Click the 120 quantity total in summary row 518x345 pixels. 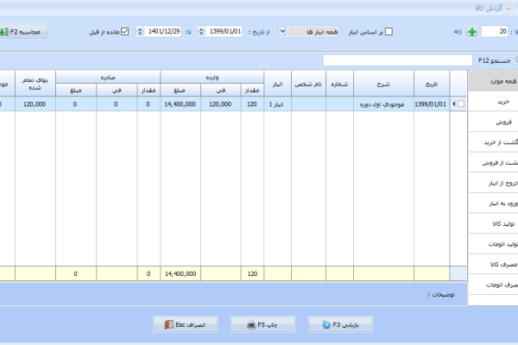click(x=252, y=273)
